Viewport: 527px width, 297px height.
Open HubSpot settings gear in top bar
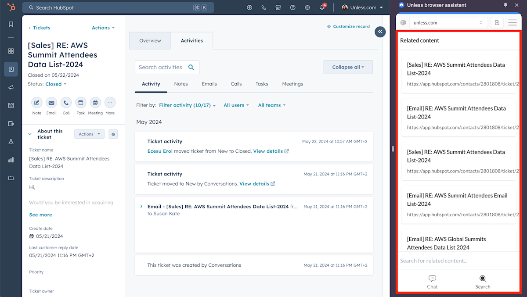[x=307, y=7]
